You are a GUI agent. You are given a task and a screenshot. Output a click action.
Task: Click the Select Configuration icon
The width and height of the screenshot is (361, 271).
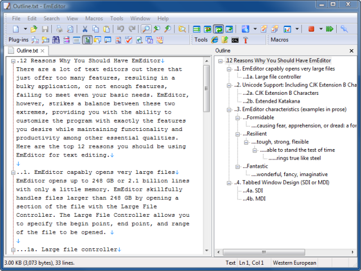coord(245,29)
